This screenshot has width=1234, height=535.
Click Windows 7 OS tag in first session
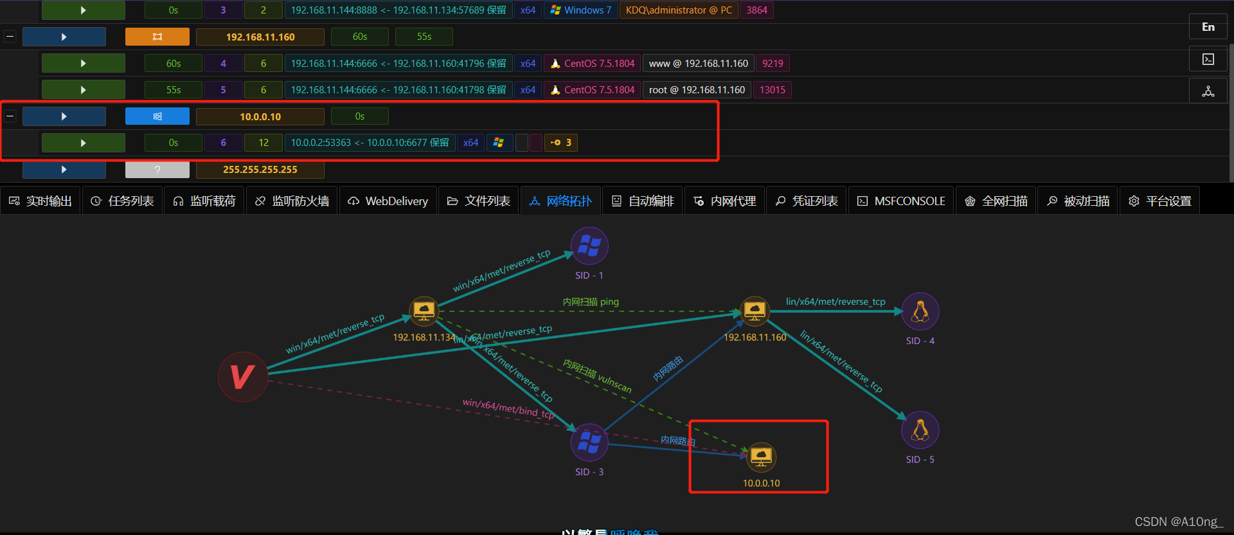tap(581, 10)
